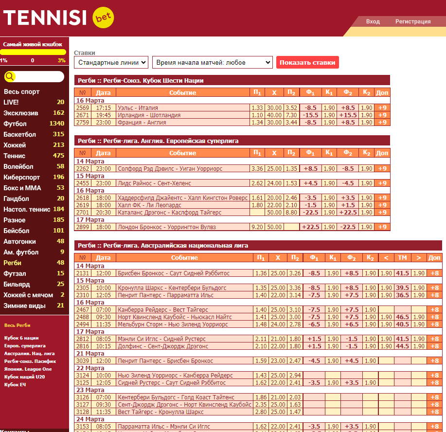This screenshot has height=432, width=446.
Task: Follow the Япония. League One link
Action: (28, 369)
